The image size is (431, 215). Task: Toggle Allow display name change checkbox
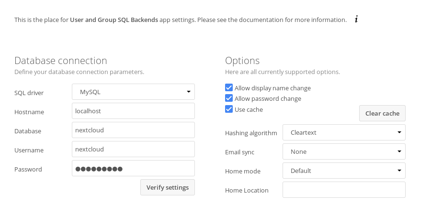pos(229,88)
